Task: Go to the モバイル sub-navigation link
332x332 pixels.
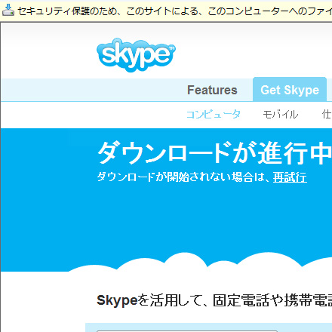Action: [281, 115]
